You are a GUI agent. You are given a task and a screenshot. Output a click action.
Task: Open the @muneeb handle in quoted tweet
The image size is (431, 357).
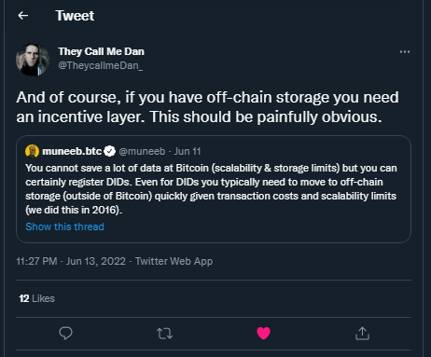[x=142, y=151]
